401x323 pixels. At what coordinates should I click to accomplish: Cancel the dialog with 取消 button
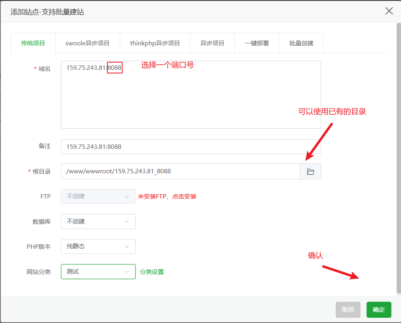coord(348,309)
